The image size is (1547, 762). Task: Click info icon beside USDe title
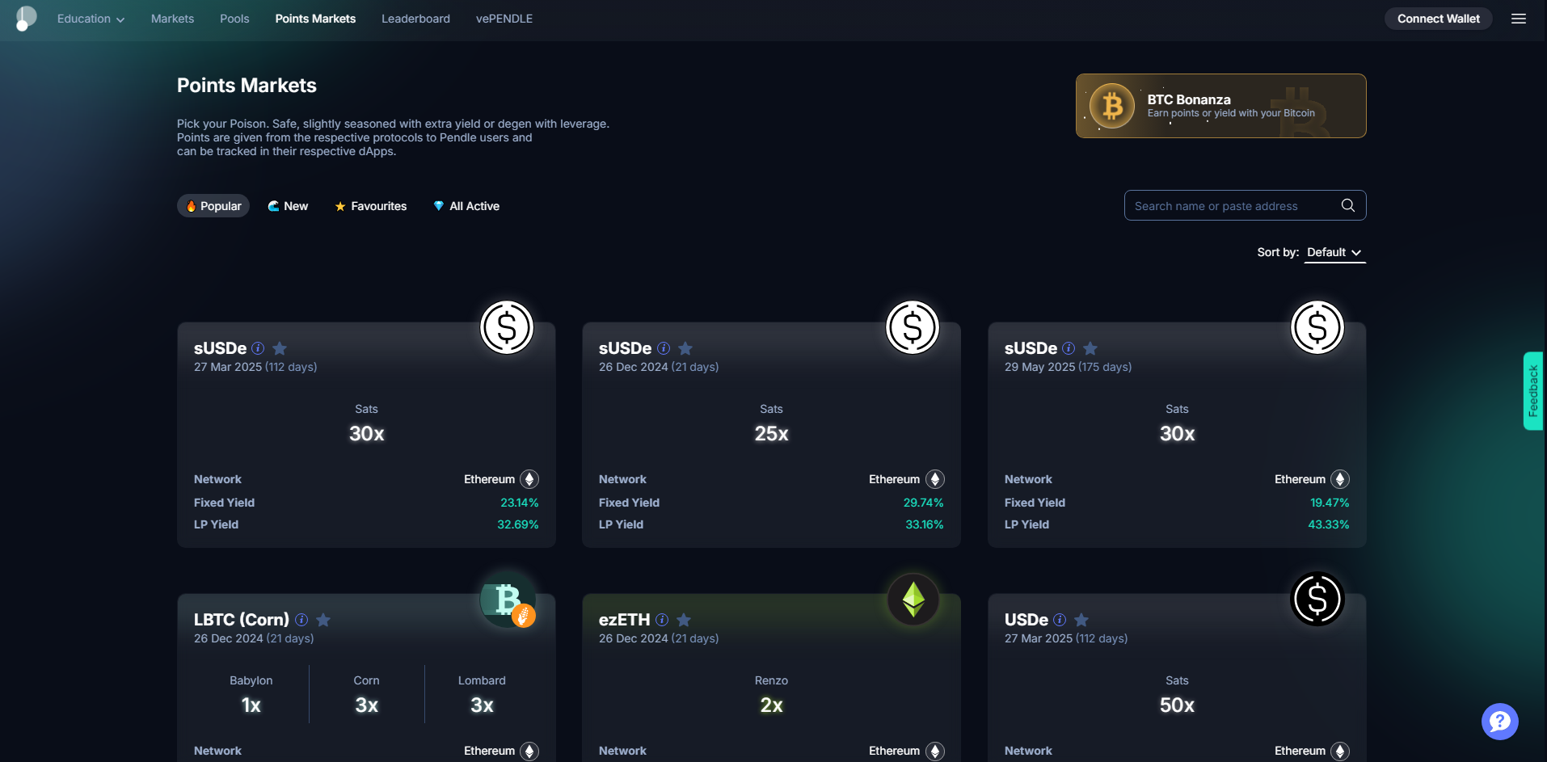pyautogui.click(x=1060, y=620)
